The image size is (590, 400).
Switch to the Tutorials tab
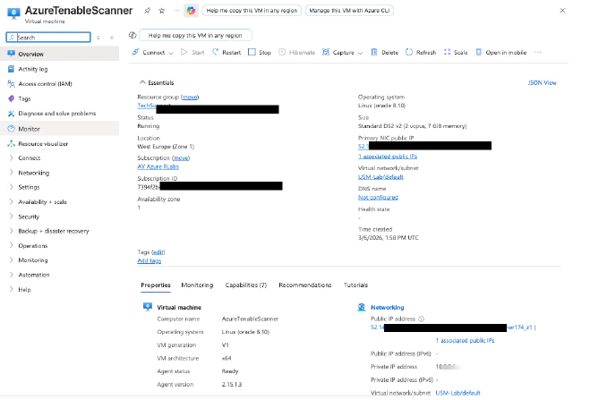click(356, 285)
